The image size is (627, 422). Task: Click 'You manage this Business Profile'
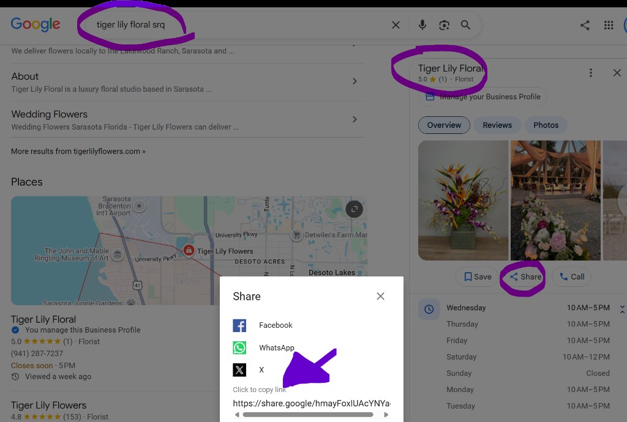(x=83, y=330)
